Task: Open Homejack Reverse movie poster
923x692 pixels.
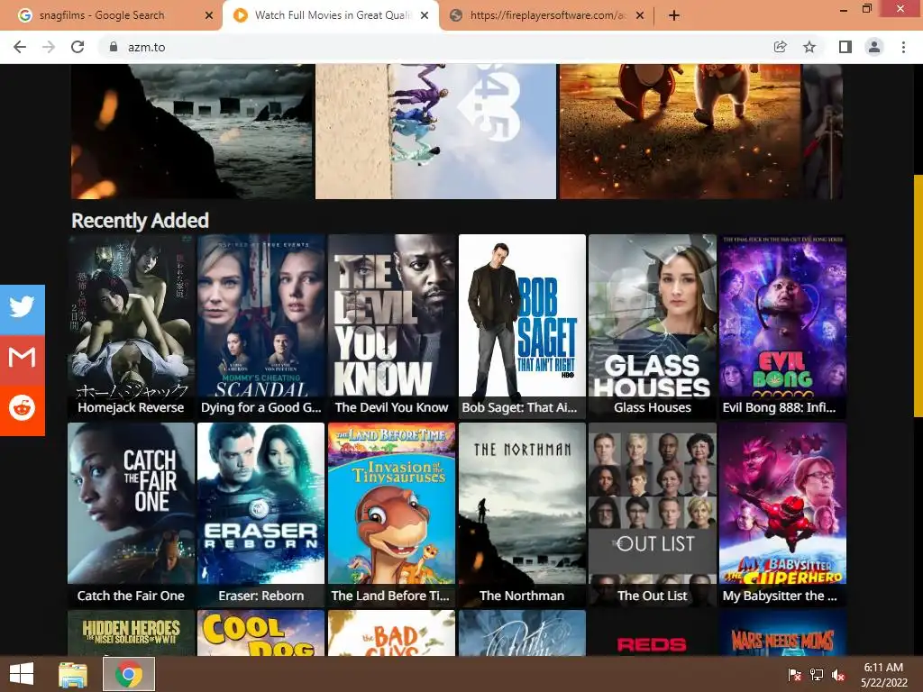Action: (131, 326)
